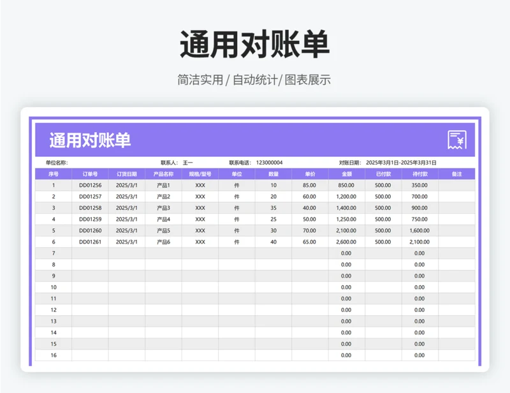Click the 对账日期 label
Viewport: 510px width, 393px height.
tap(350, 163)
